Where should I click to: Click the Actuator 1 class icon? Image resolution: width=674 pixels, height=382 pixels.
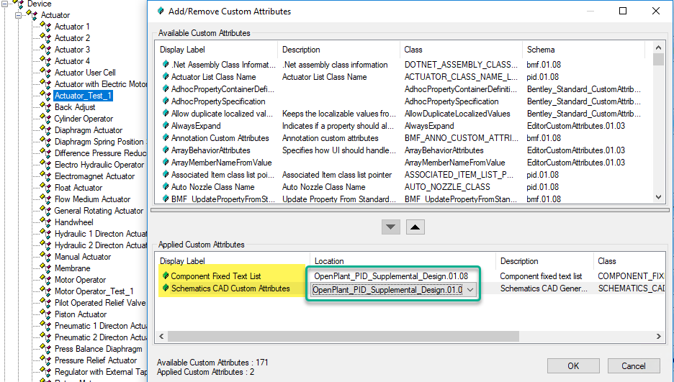[45, 27]
